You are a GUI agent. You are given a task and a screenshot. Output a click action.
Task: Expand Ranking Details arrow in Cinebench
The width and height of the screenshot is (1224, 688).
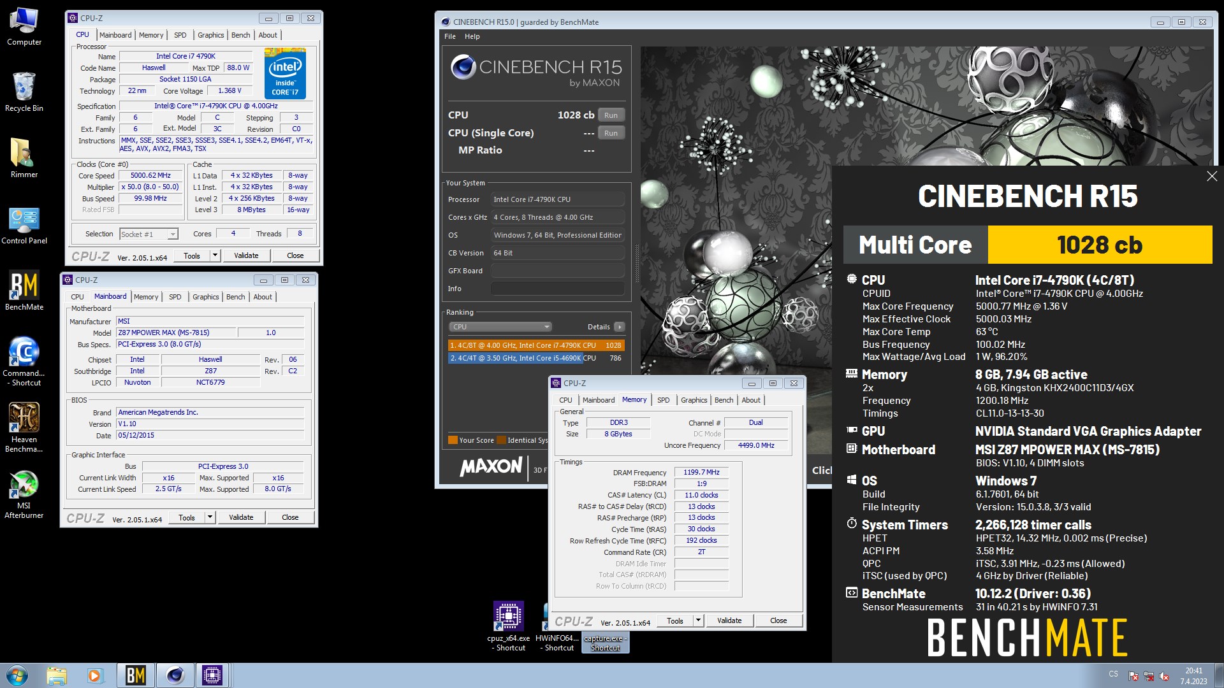[x=619, y=327]
